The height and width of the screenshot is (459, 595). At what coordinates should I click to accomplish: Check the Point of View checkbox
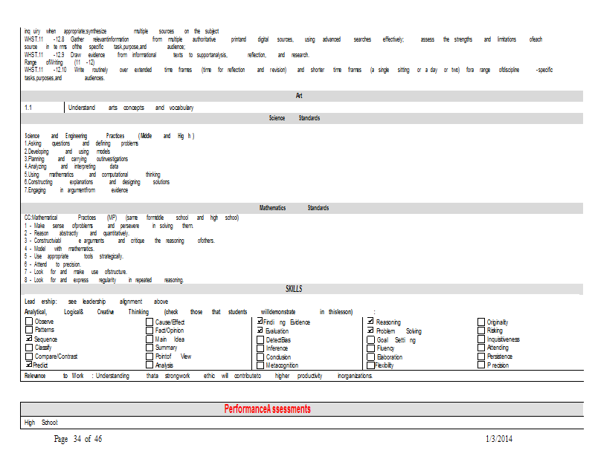149,357
